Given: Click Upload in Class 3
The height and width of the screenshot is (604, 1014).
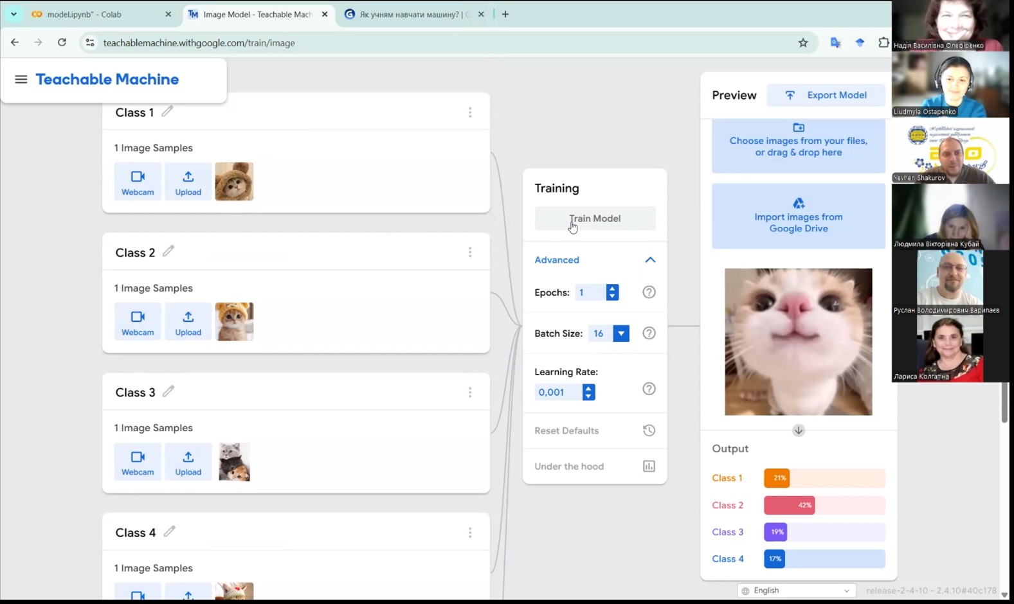Looking at the screenshot, I should 188,462.
